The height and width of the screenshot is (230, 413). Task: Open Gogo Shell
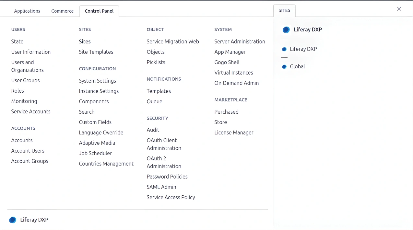tap(227, 62)
